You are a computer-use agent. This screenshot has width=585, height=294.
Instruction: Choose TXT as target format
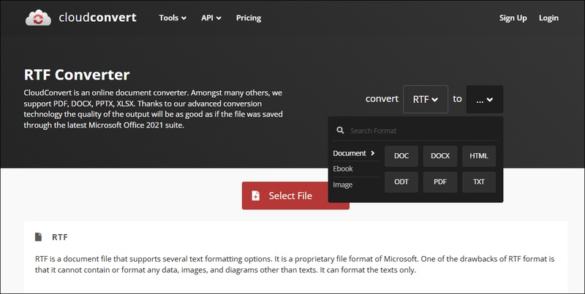click(x=479, y=182)
